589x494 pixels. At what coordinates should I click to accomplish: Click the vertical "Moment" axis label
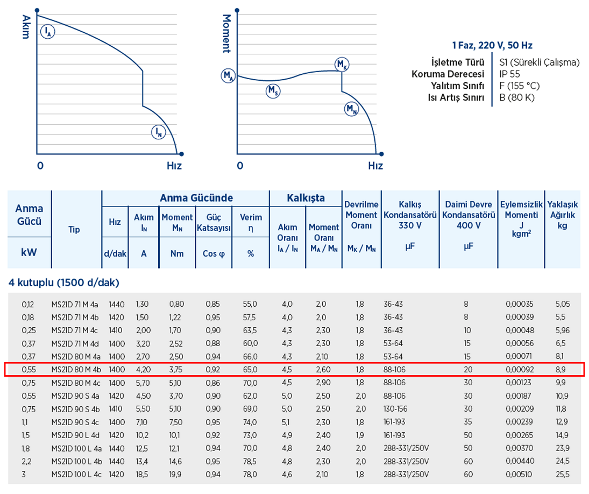[226, 33]
